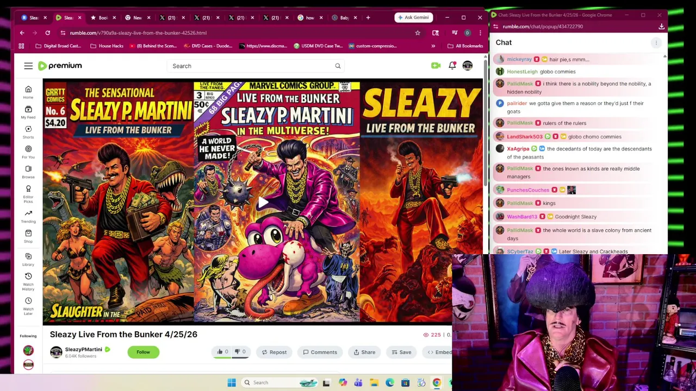Open a new Chrome tab
Image resolution: width=696 pixels, height=391 pixels.
click(368, 17)
